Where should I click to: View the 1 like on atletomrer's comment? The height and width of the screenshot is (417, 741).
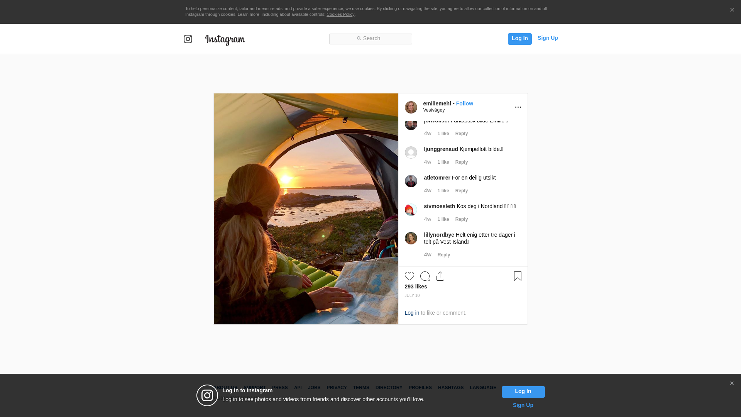coord(443,191)
